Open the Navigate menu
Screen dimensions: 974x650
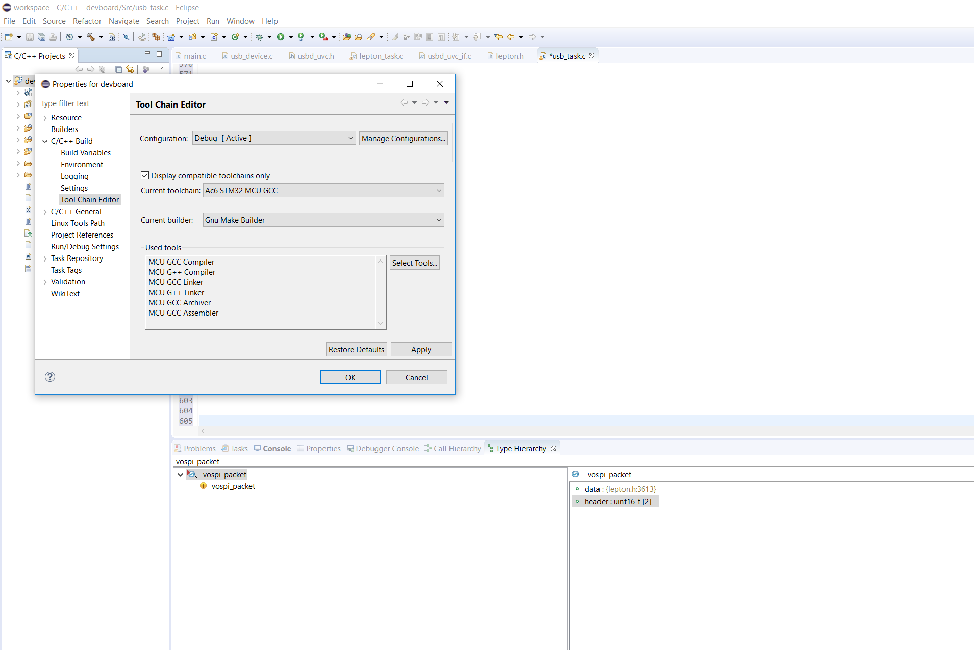[x=124, y=21]
